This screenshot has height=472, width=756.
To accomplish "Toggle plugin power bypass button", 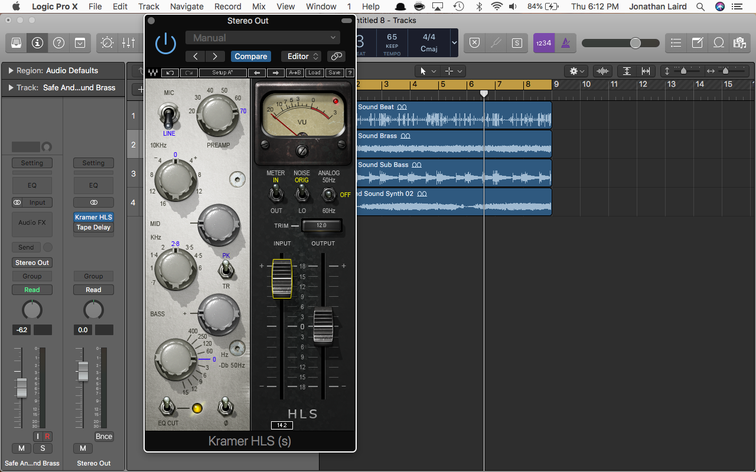I will click(x=165, y=43).
